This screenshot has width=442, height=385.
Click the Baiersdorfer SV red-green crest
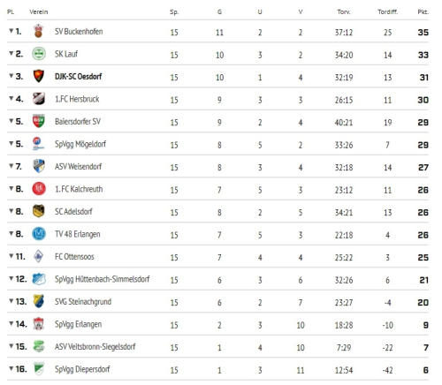tap(39, 121)
